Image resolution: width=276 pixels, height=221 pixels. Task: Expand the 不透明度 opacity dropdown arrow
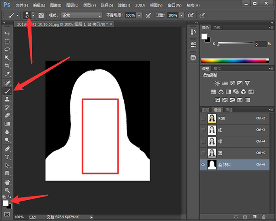(139, 15)
